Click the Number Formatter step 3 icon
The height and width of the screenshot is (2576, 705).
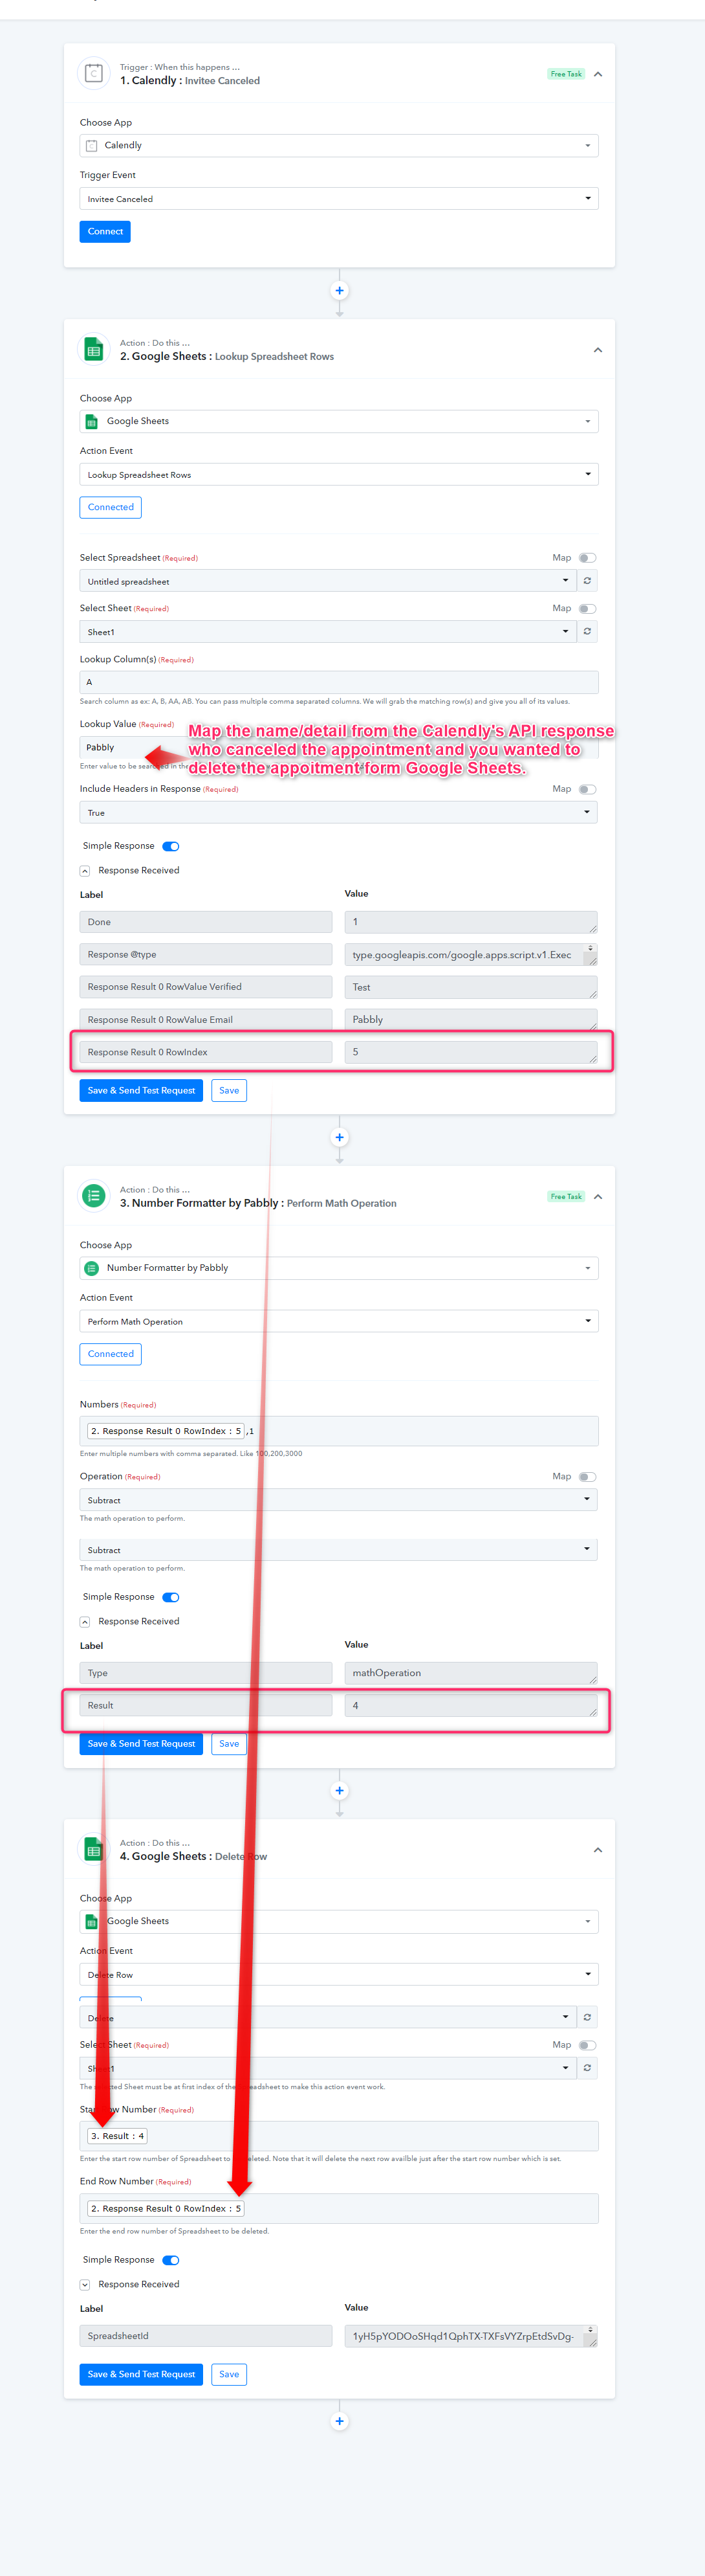coord(94,1196)
